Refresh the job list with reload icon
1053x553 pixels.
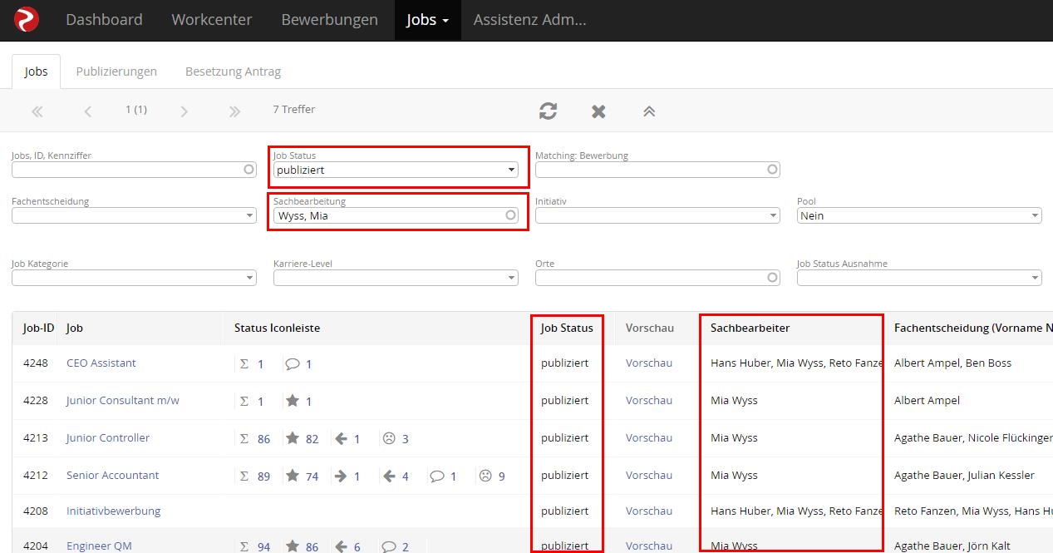point(548,111)
